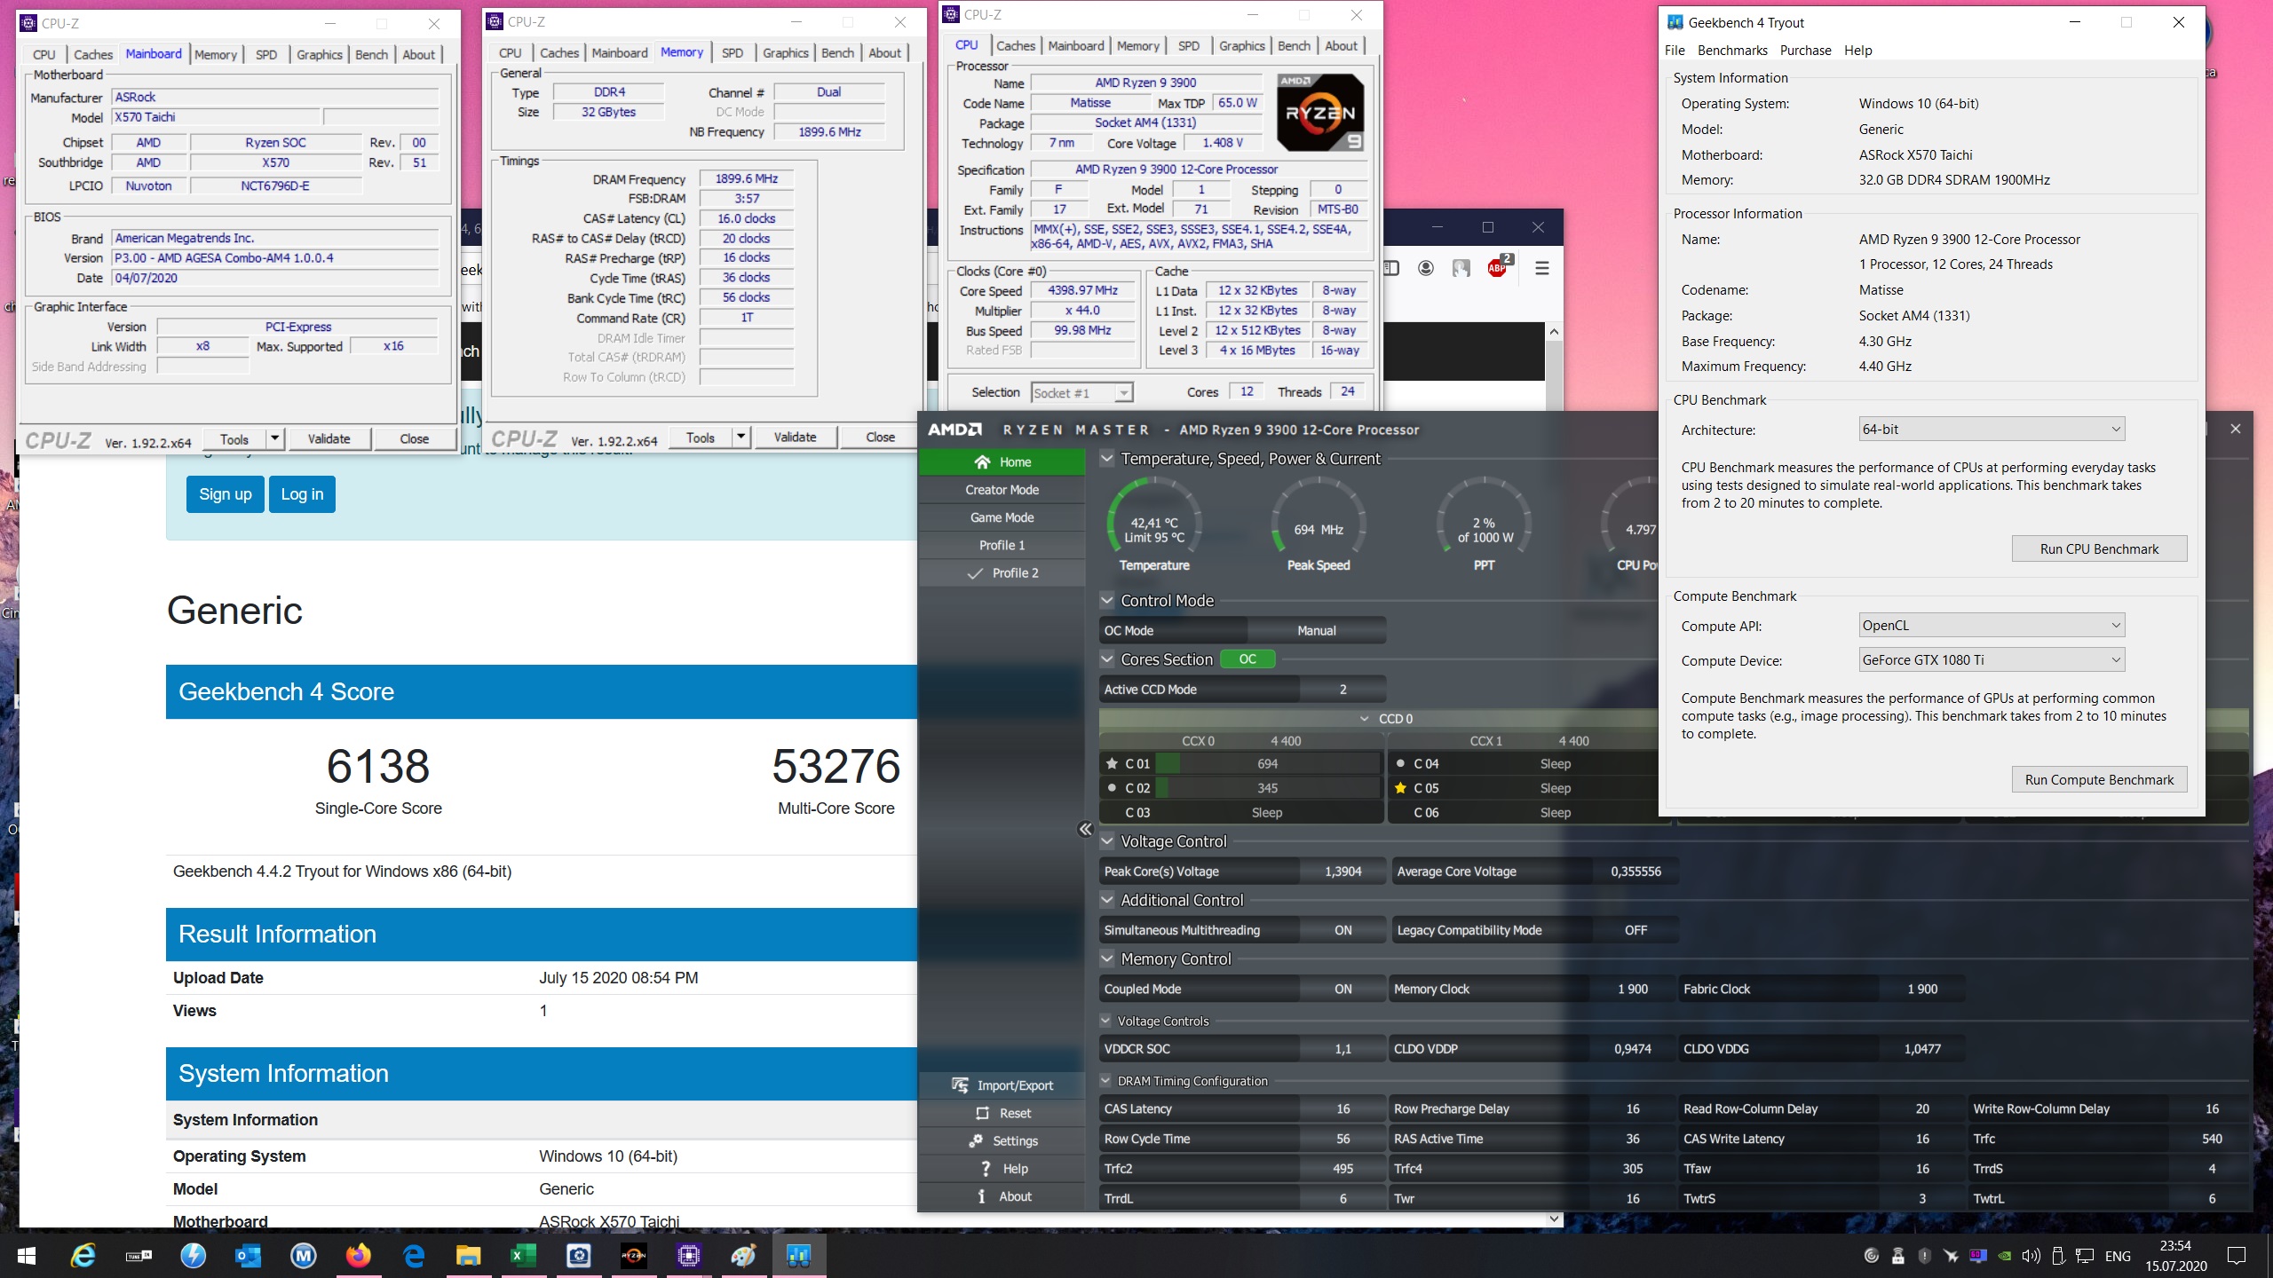Image resolution: width=2273 pixels, height=1278 pixels.
Task: Open Architecture 64-bit dropdown in Geekbench
Action: [1992, 430]
